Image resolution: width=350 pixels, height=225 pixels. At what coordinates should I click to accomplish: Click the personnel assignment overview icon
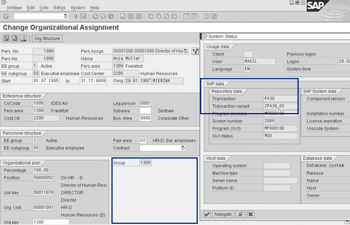click(195, 51)
